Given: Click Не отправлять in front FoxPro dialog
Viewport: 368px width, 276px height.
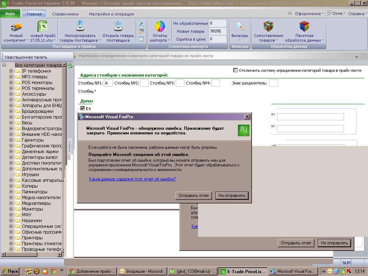Looking at the screenshot, I should 232,195.
